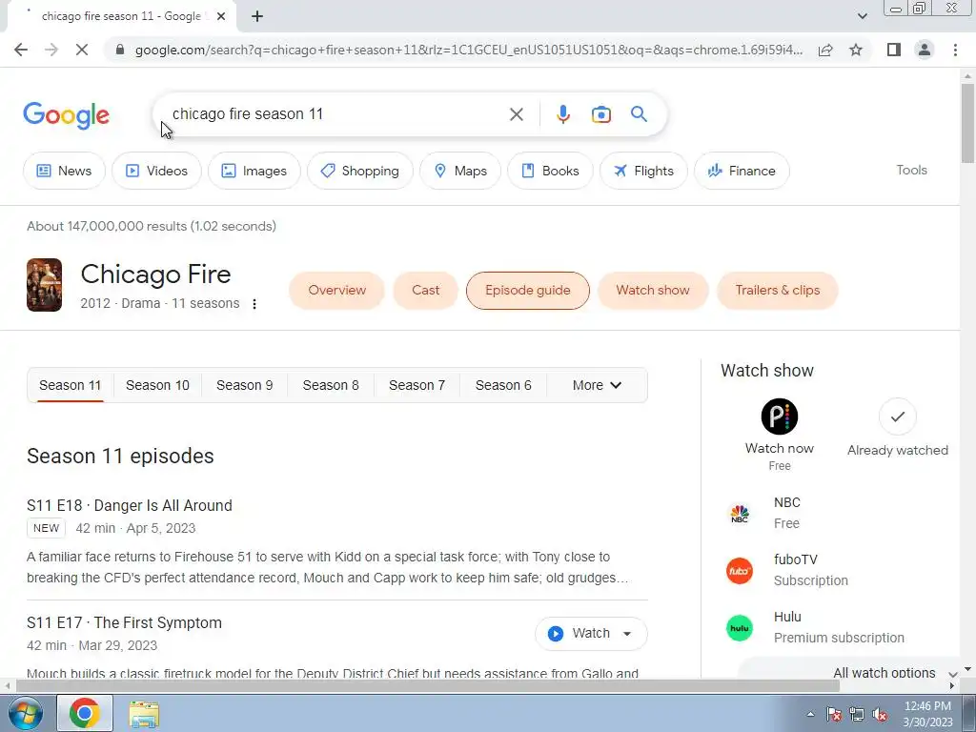
Task: Open File Explorer from the taskbar
Action: [144, 713]
